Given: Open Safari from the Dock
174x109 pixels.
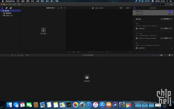Looking at the screenshot, I should tap(88, 105).
